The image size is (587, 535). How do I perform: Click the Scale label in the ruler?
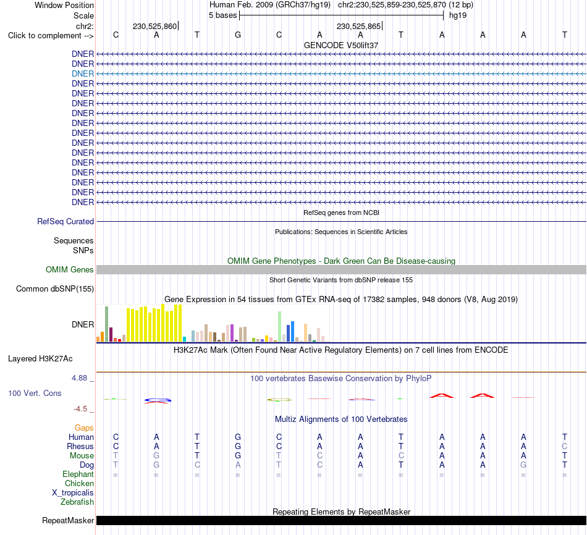[83, 15]
